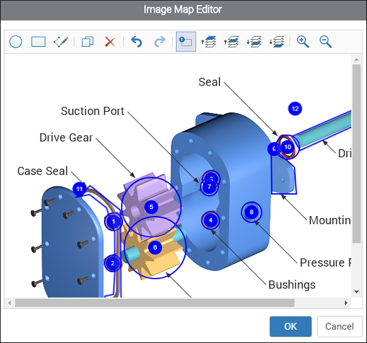Bring selected area forward one level
The height and width of the screenshot is (343, 367).
(231, 42)
